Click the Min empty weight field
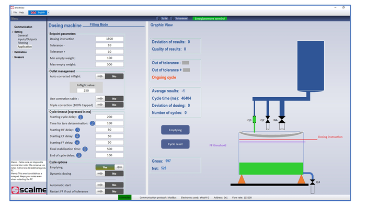Image resolution: width=366 pixels, height=206 pixels. tap(109, 58)
